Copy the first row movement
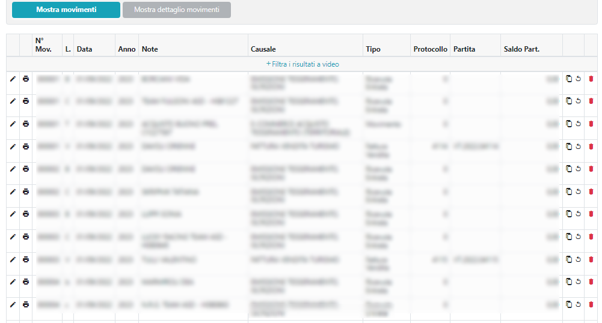This screenshot has height=323, width=602. [569, 79]
